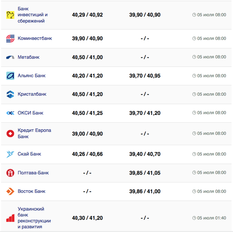This screenshot has height=232, width=233.
Task: Click the Альянс Банк logo icon
Action: click(x=10, y=76)
